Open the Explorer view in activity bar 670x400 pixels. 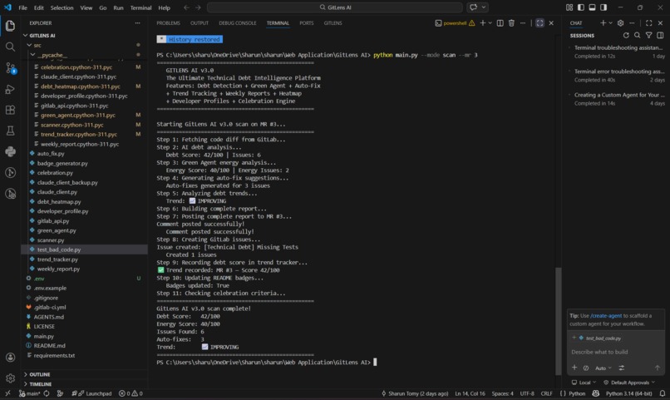pos(10,26)
